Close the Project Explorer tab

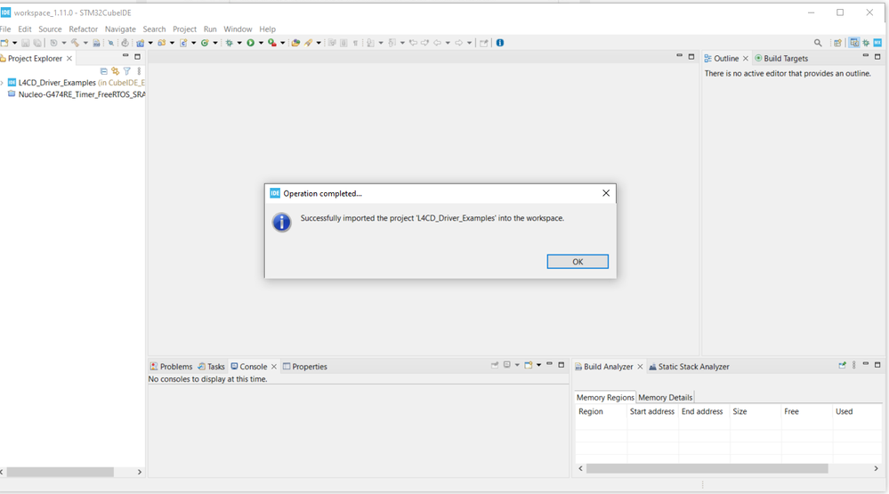point(69,59)
